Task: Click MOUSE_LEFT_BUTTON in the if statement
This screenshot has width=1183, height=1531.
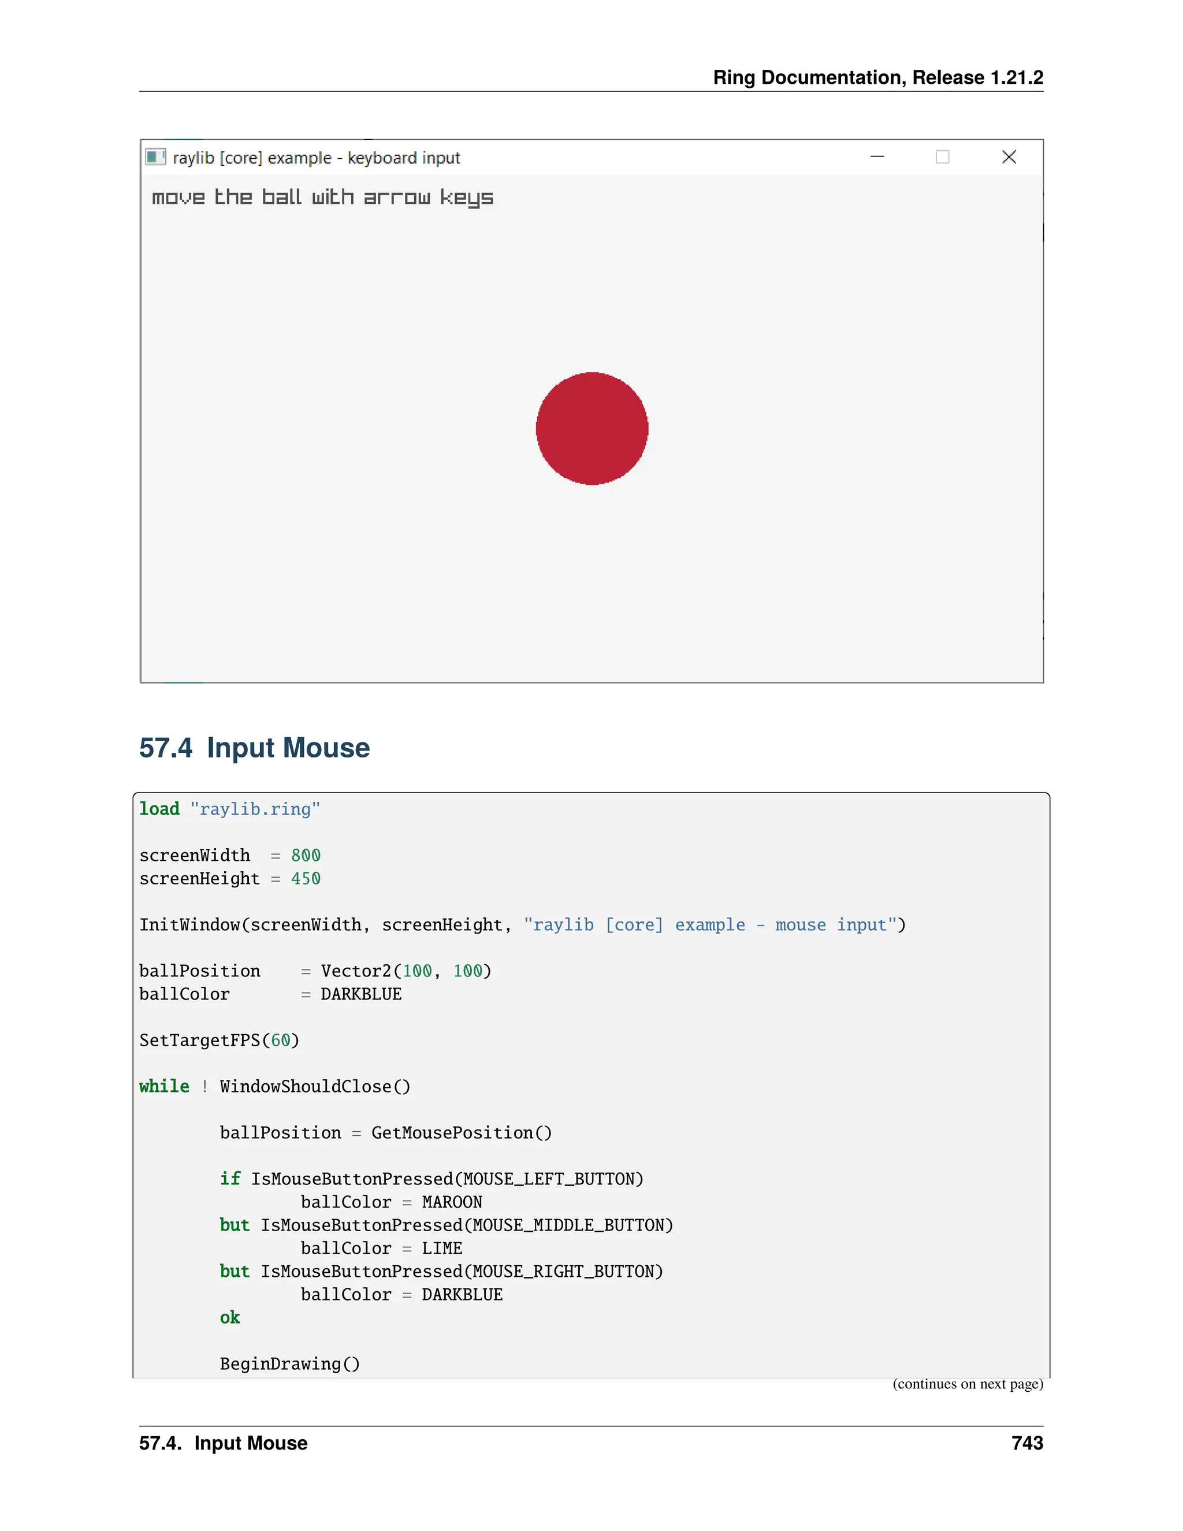Action: [548, 1179]
